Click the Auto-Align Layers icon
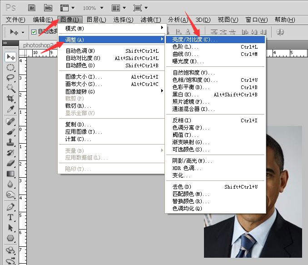Viewport: 308px width, 265px height. click(280, 32)
